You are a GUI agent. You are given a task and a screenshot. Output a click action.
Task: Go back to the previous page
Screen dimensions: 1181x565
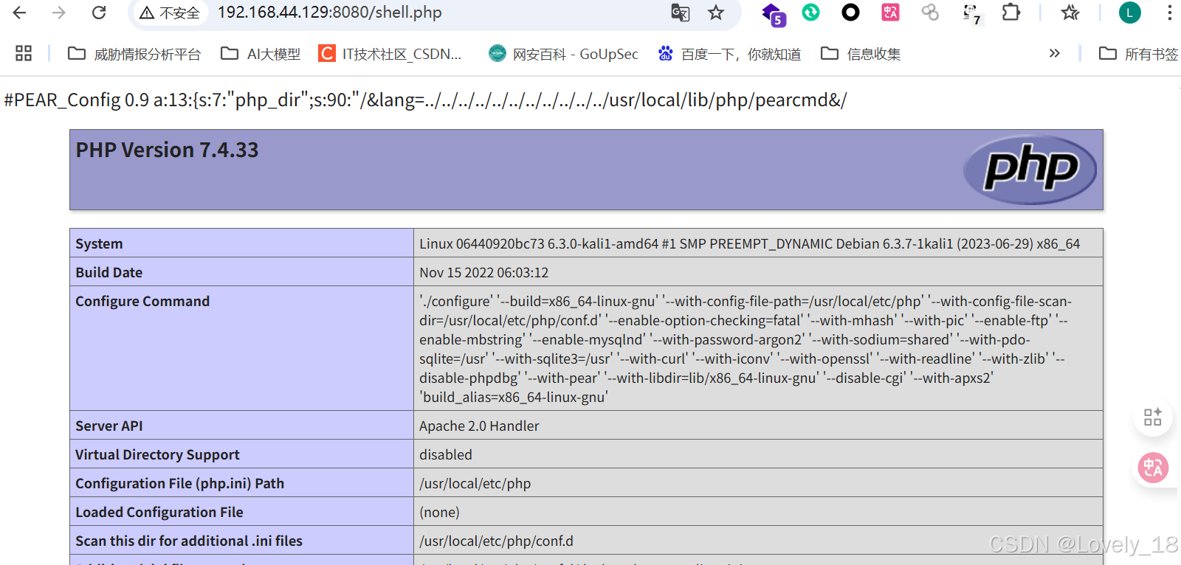pyautogui.click(x=20, y=13)
